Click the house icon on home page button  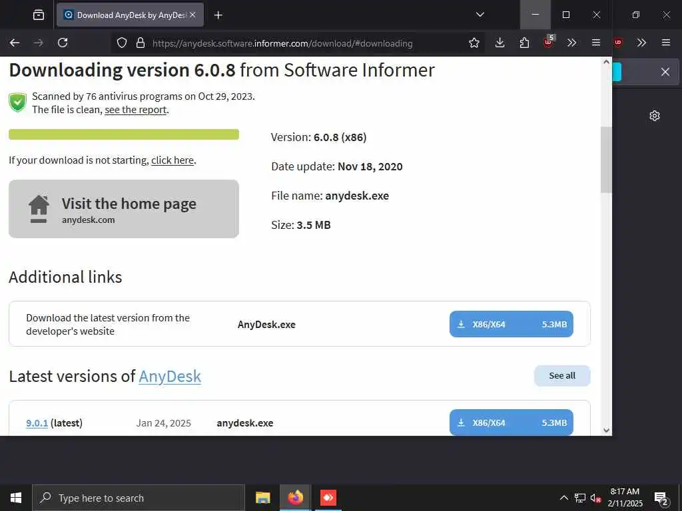pos(39,209)
